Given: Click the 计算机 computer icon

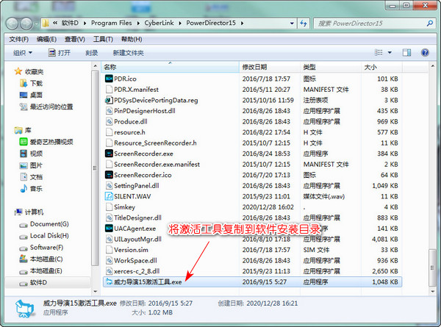Looking at the screenshot, I should [18, 212].
